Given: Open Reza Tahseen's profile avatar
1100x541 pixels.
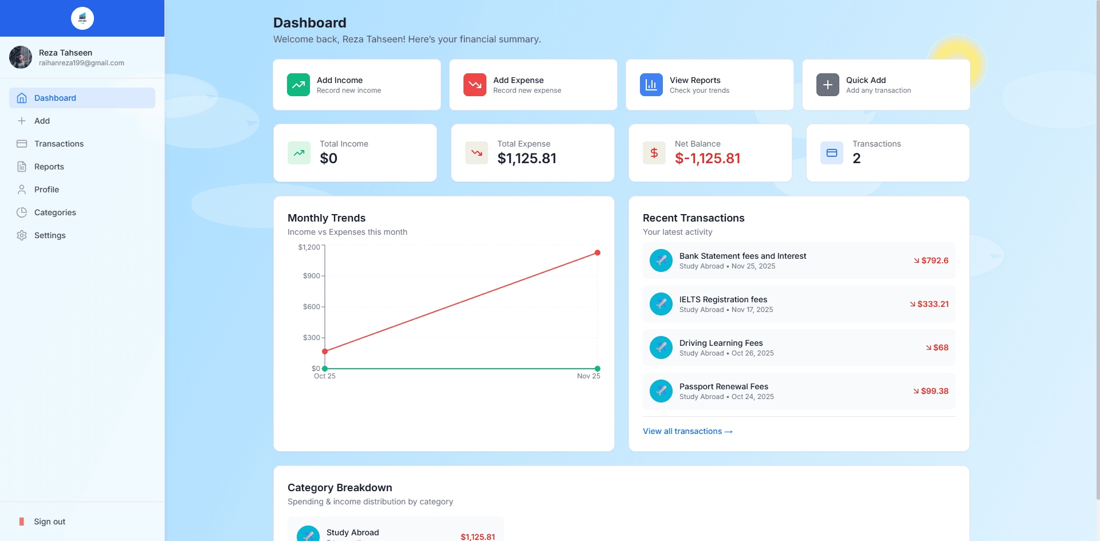Looking at the screenshot, I should (x=21, y=57).
